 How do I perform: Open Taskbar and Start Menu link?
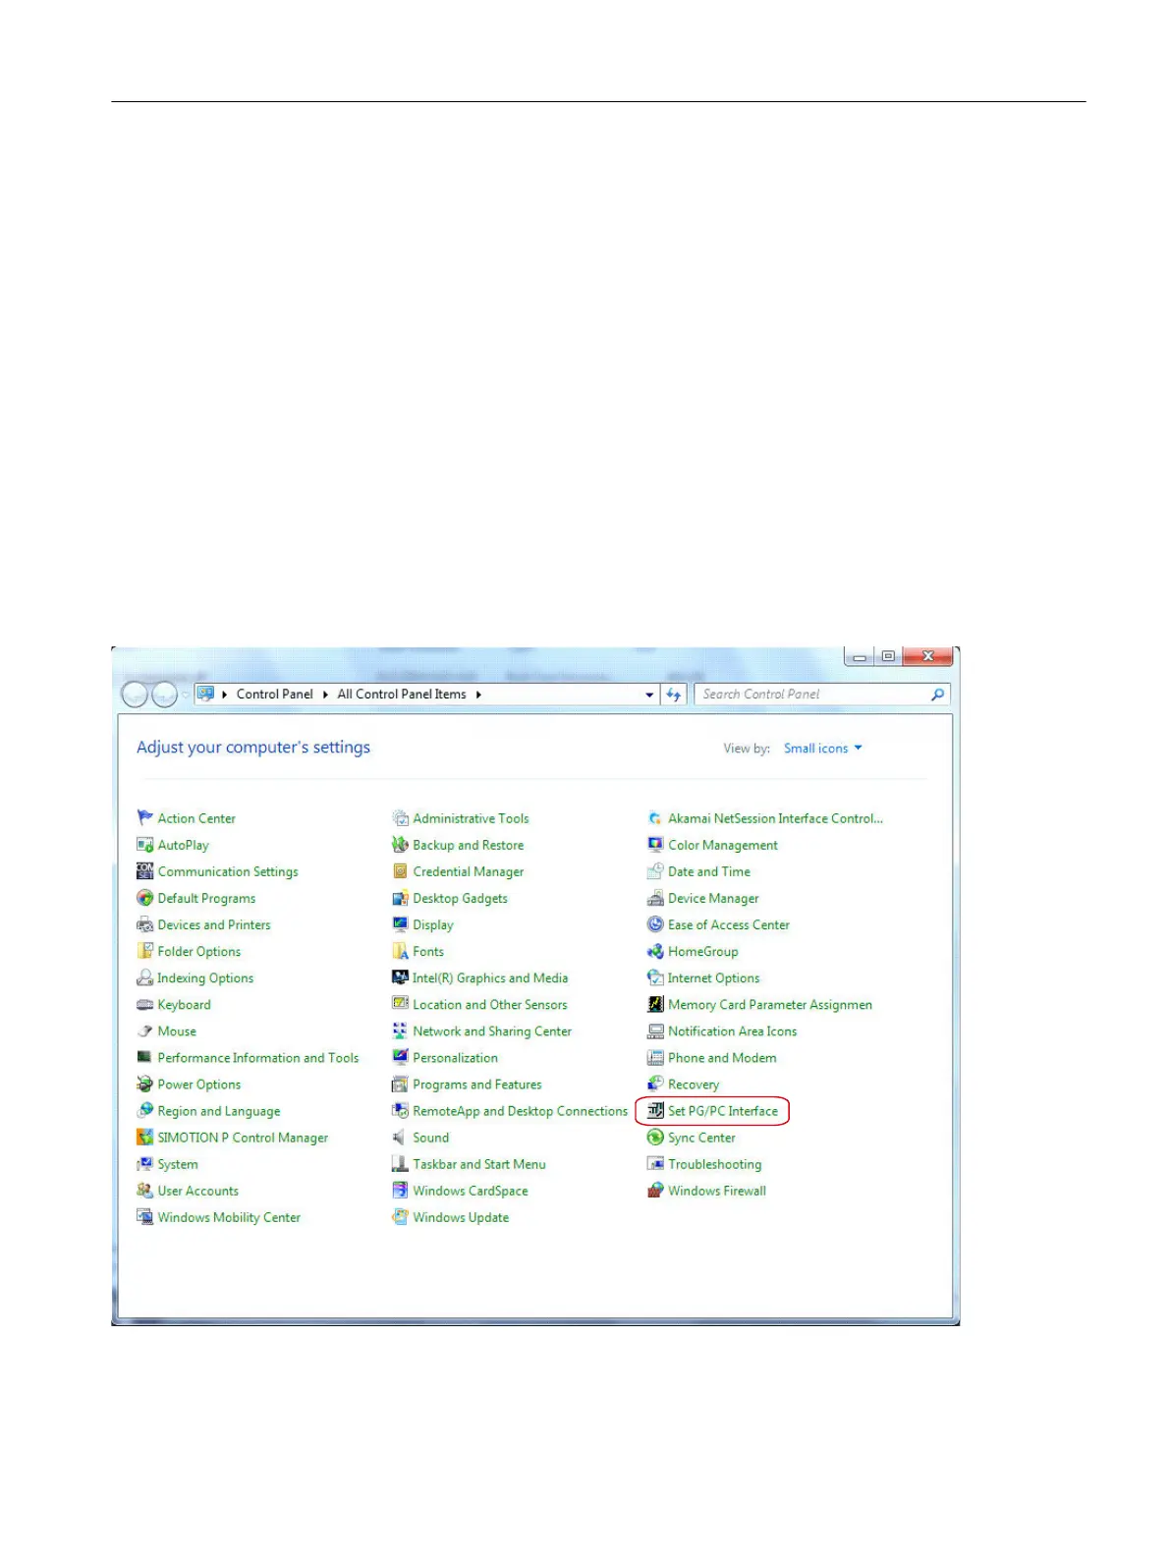tap(479, 1164)
